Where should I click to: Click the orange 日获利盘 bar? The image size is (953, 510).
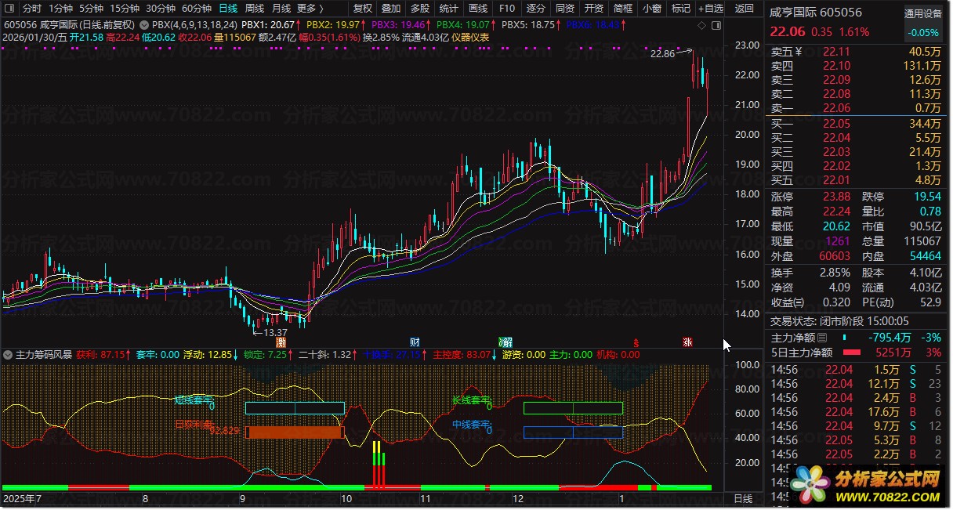295,432
